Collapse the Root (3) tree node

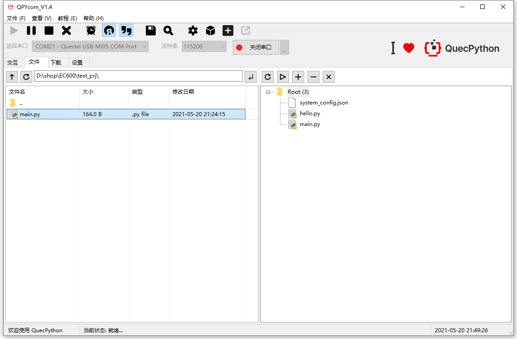click(267, 91)
